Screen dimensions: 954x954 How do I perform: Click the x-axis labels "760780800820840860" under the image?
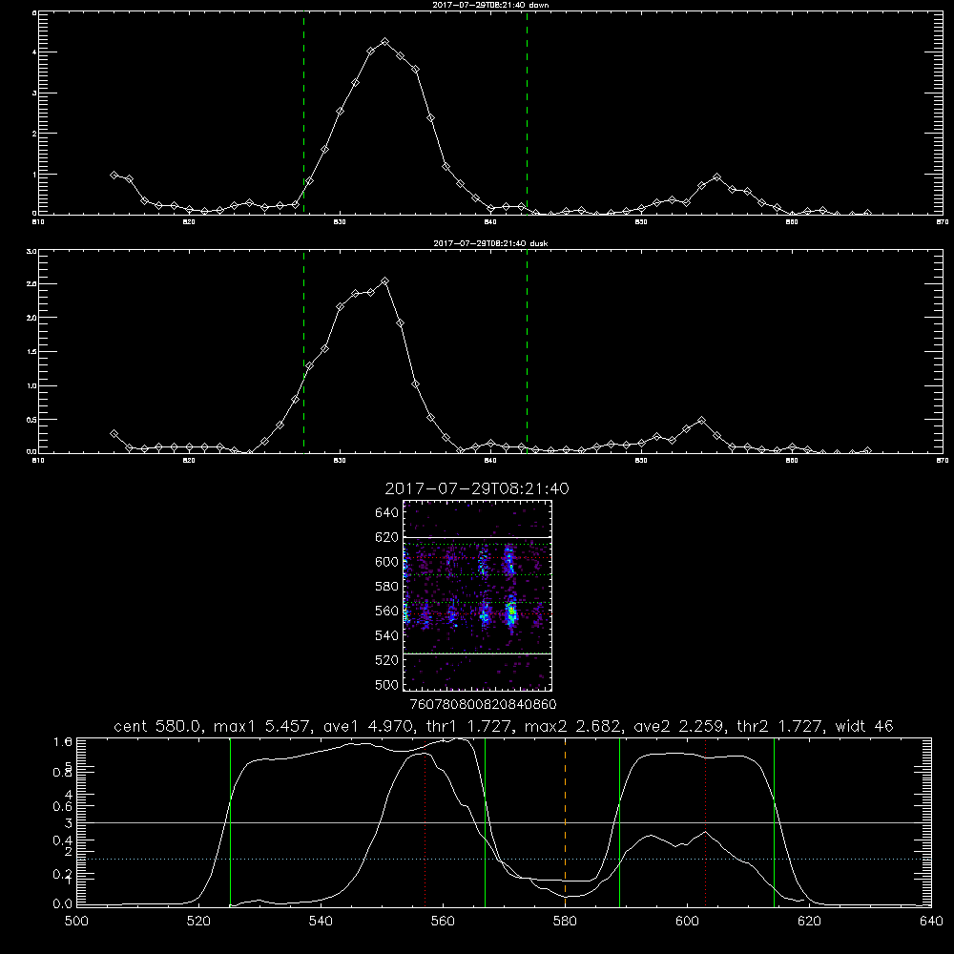[x=483, y=705]
